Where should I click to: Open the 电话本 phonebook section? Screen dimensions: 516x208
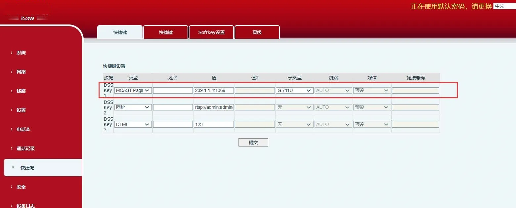[22, 129]
